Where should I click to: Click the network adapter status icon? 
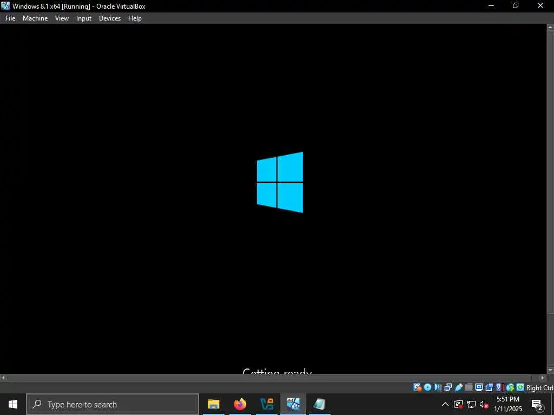click(x=448, y=387)
